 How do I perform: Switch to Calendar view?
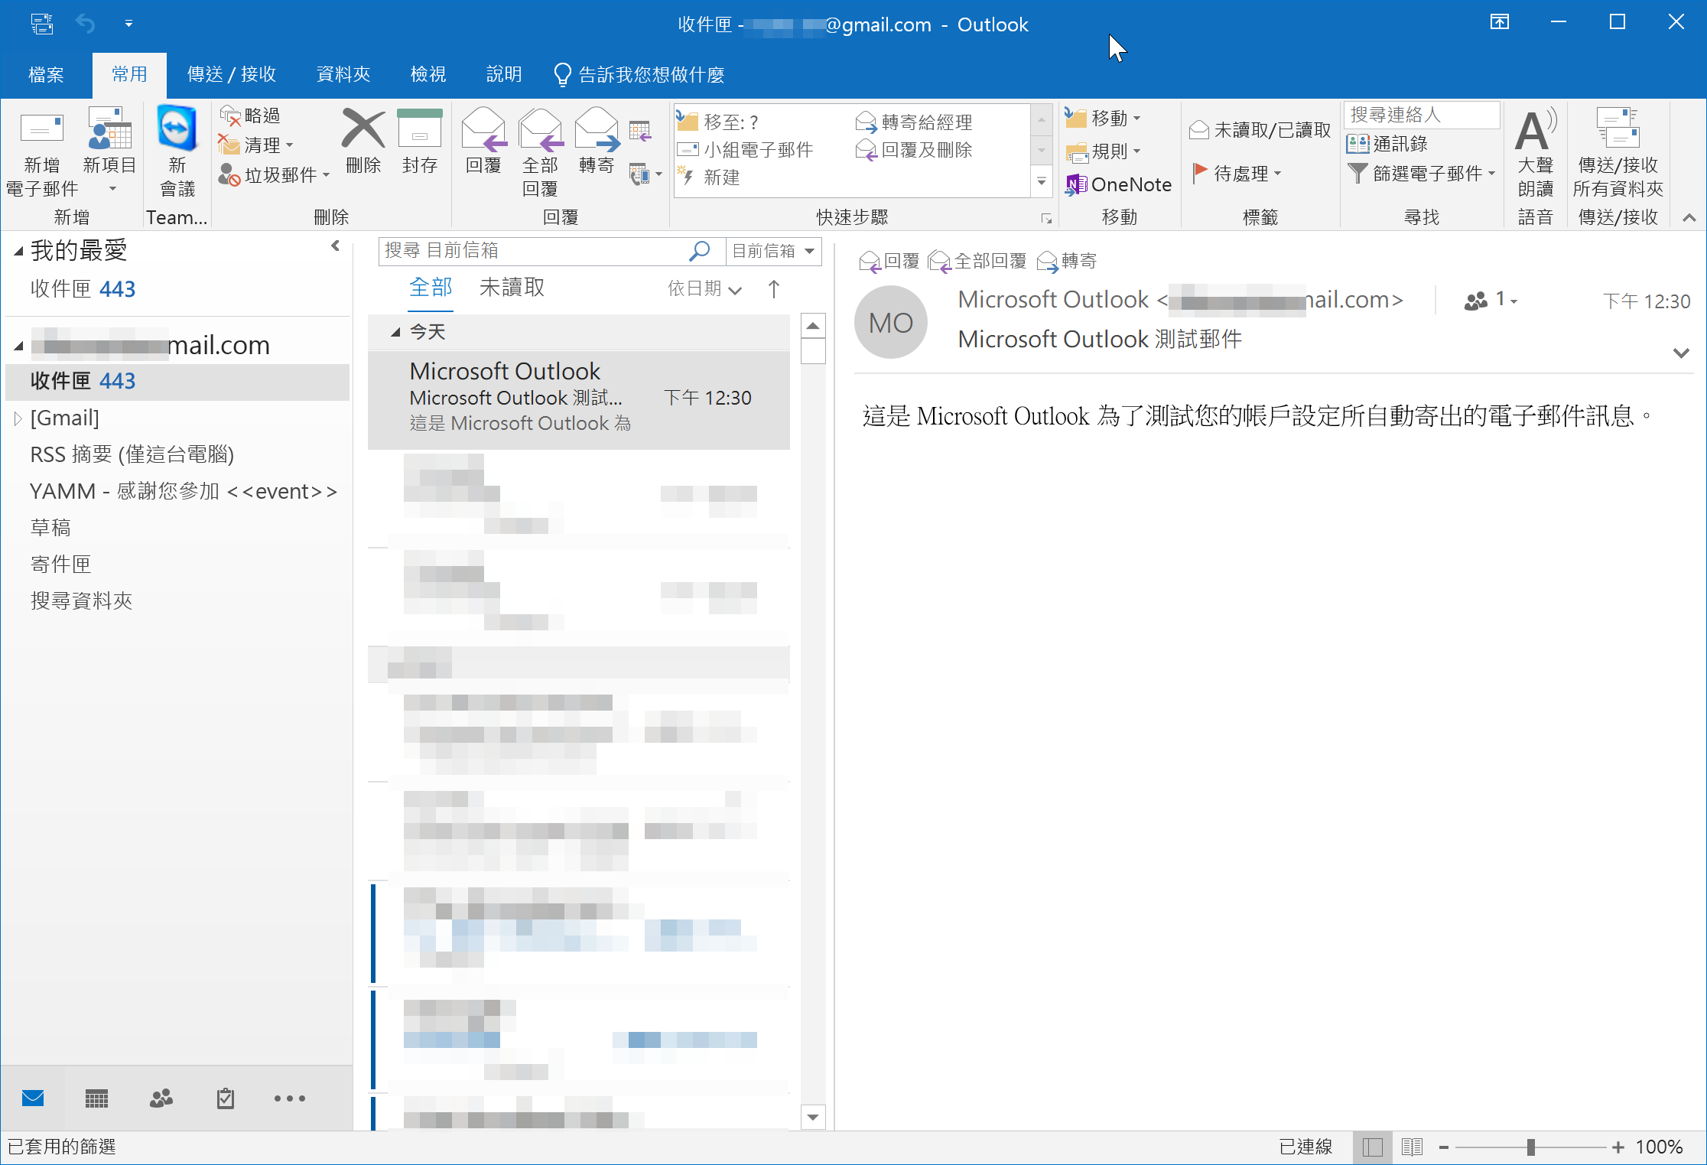tap(96, 1099)
